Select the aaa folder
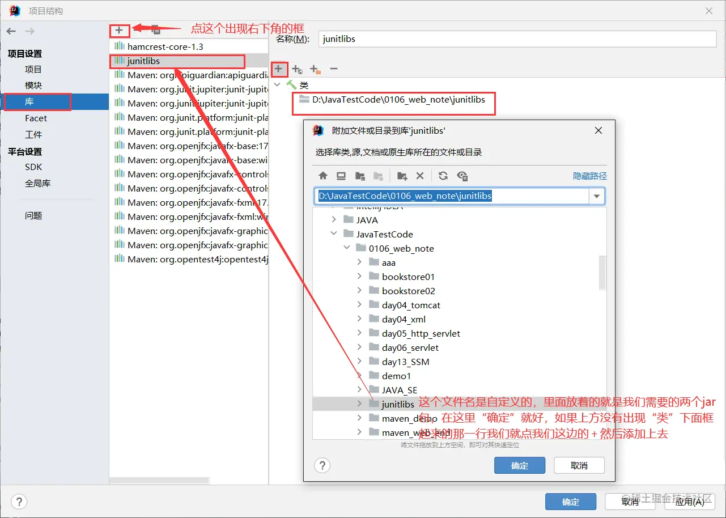The height and width of the screenshot is (518, 726). [389, 262]
